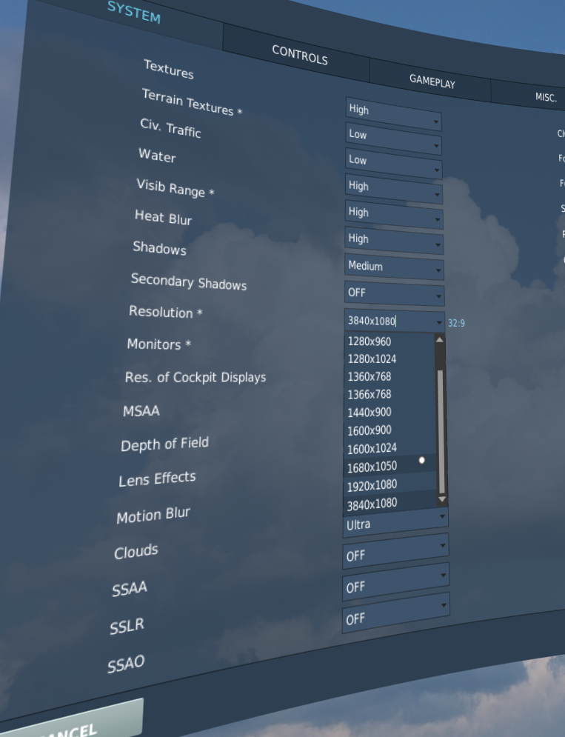The image size is (565, 737).
Task: Click the Res. of Cockpit Displays label
Action: pos(195,378)
